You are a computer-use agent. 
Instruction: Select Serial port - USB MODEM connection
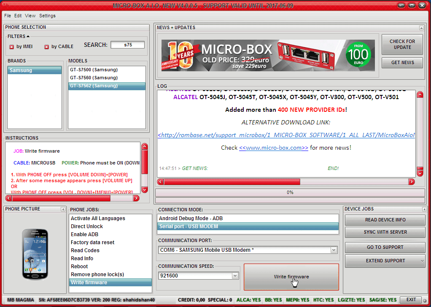(248, 226)
